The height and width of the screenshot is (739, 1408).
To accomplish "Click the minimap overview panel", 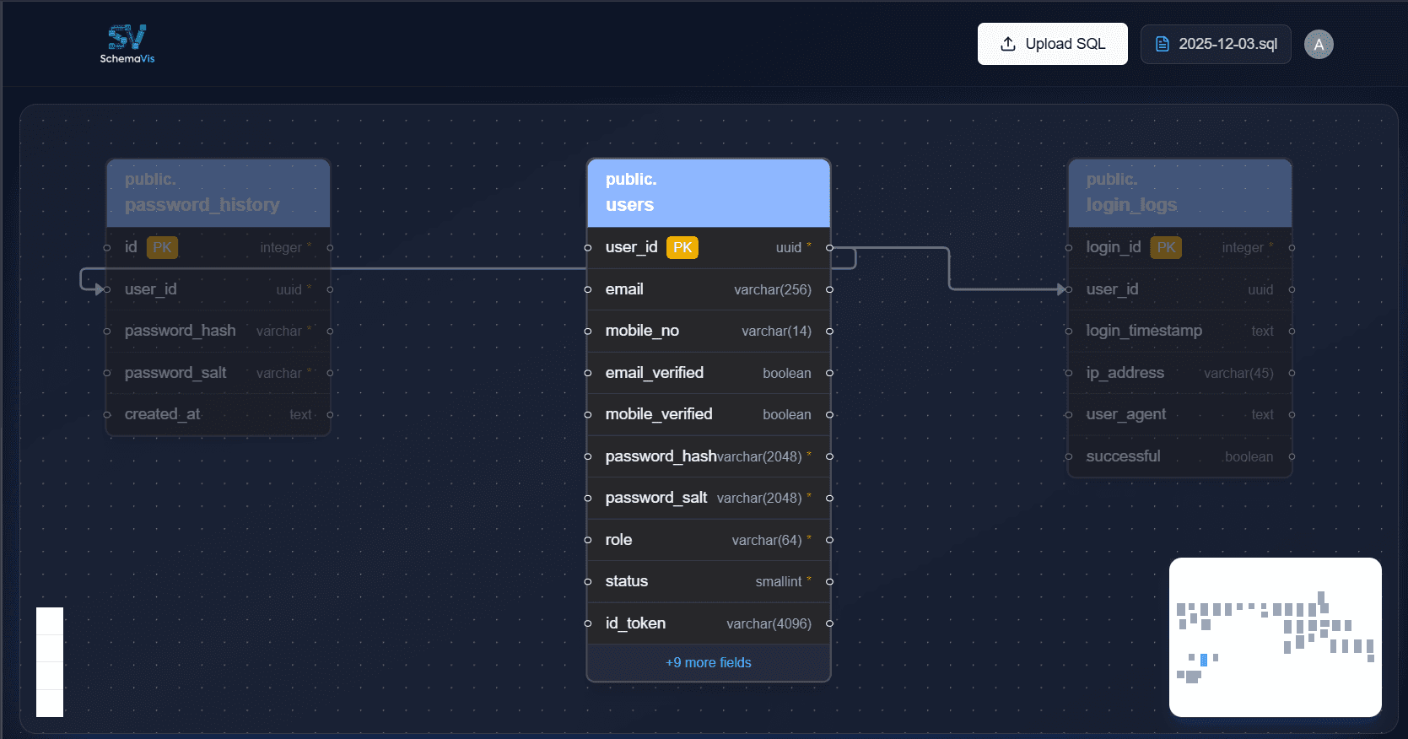I will (x=1275, y=637).
